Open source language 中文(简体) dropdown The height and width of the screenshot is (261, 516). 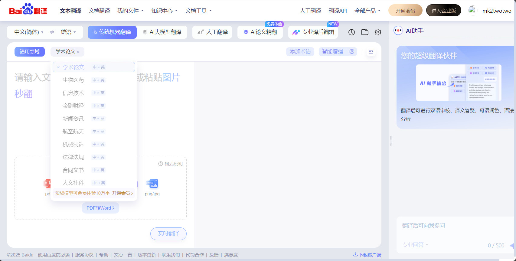point(29,32)
